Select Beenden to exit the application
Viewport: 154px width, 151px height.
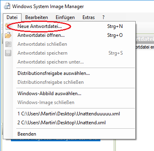point(69,134)
